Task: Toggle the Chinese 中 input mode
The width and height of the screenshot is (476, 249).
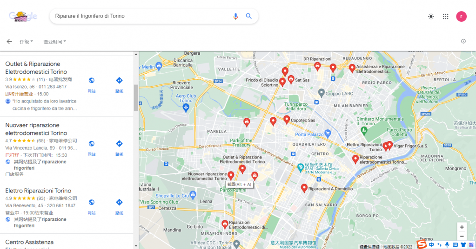Action: 431,244
